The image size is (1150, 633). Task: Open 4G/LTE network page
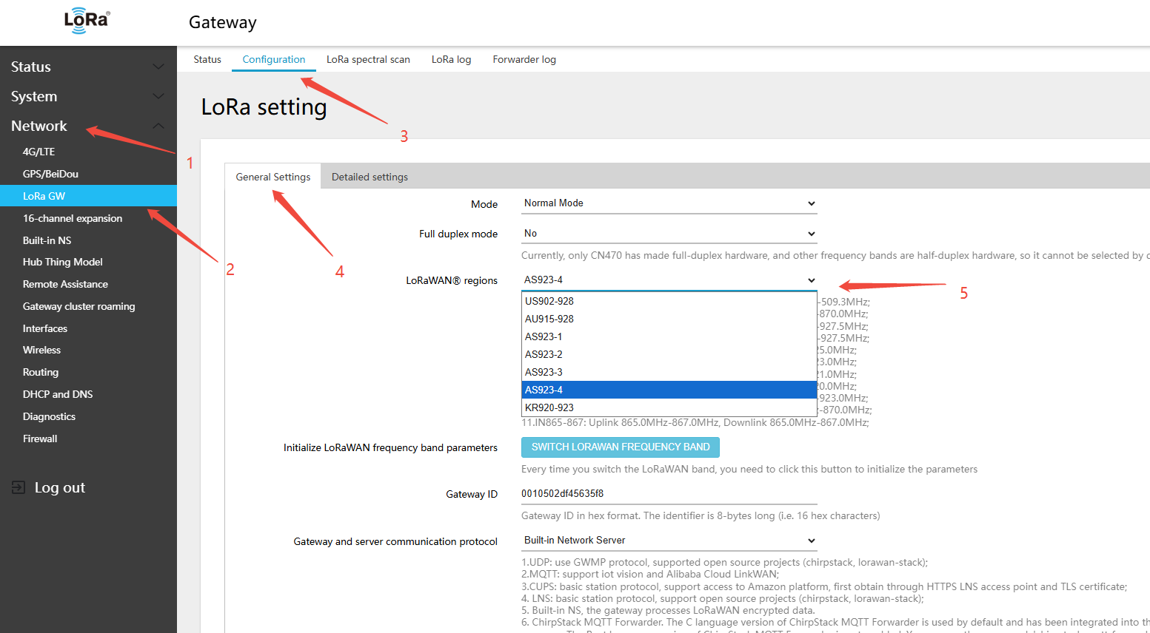[39, 152]
